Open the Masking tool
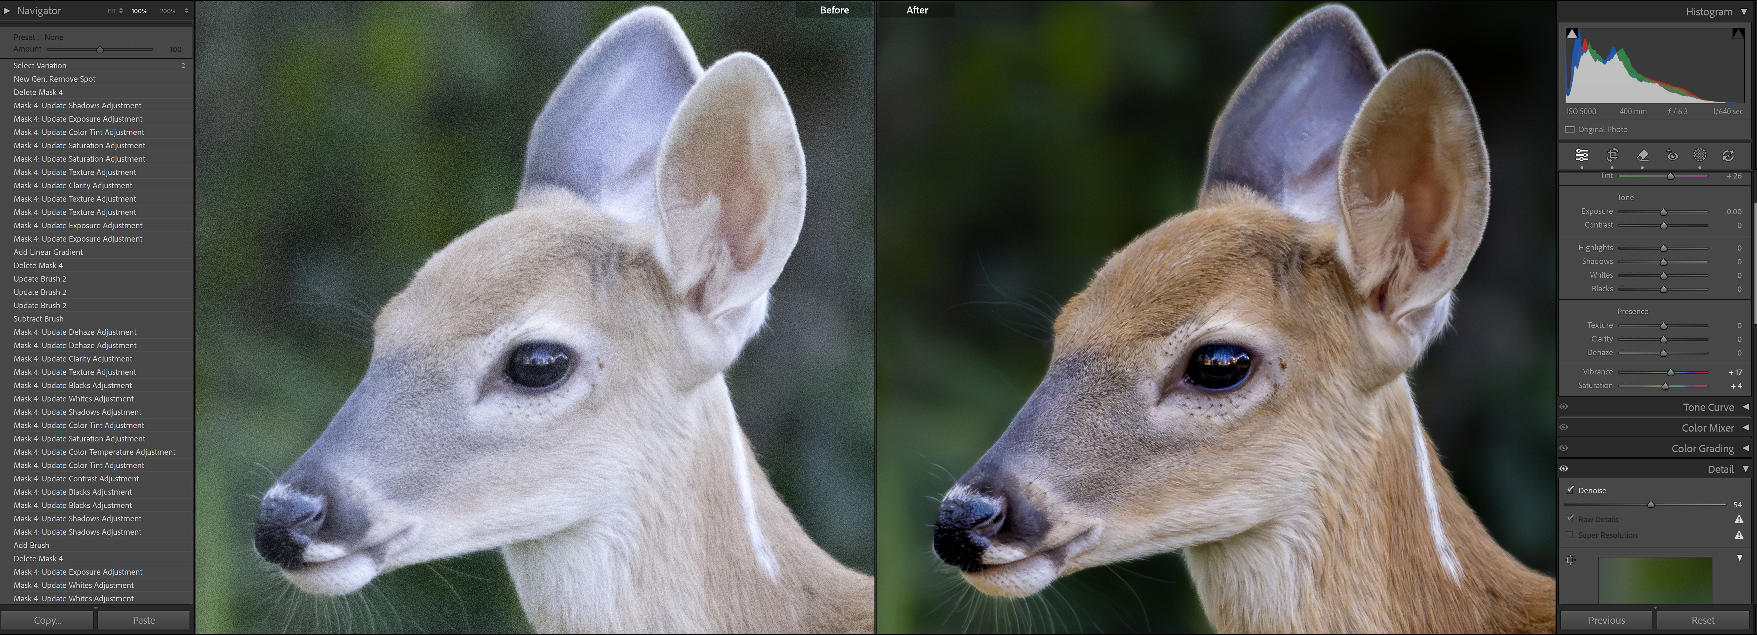The image size is (1757, 635). tap(1700, 155)
